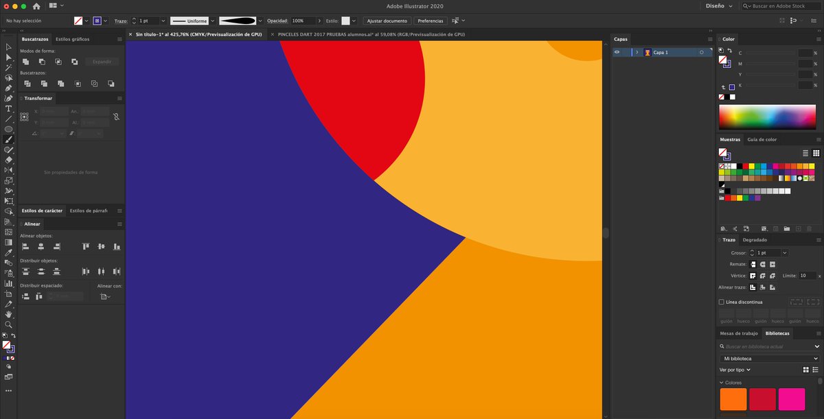Hide Capa 1 layer visibility eye
This screenshot has width=824, height=419.
617,52
